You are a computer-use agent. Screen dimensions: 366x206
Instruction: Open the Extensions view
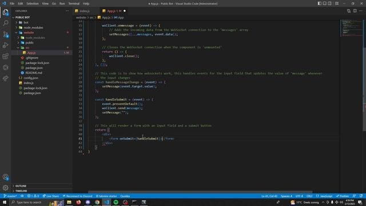click(5, 56)
